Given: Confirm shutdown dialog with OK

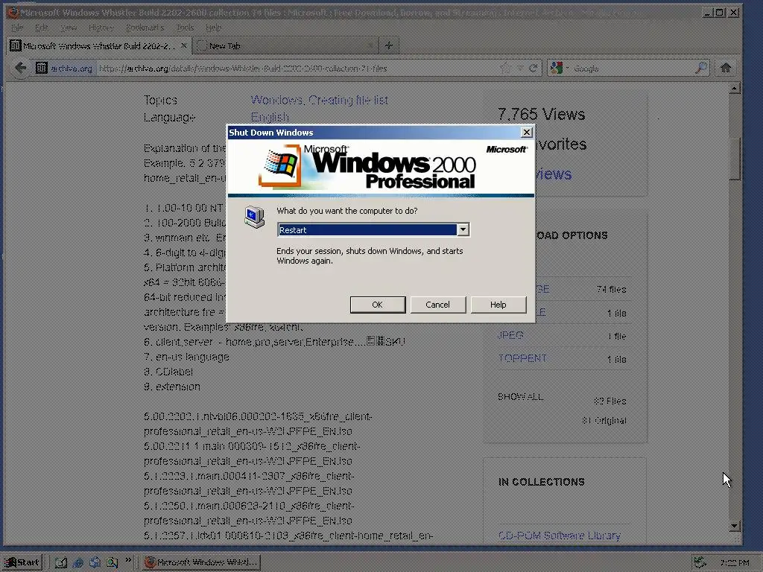Looking at the screenshot, I should [378, 305].
